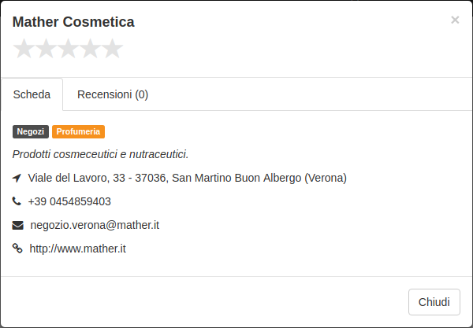Call the +39 0454859403 number

point(69,201)
